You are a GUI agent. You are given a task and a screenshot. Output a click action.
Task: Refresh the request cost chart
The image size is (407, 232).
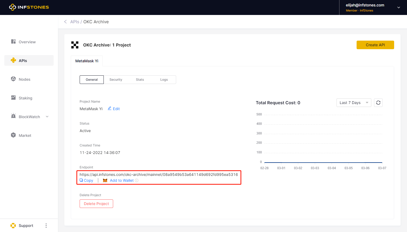[x=378, y=103]
